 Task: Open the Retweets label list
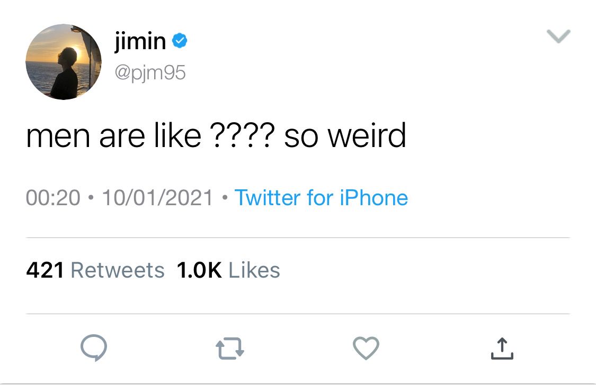click(x=118, y=270)
